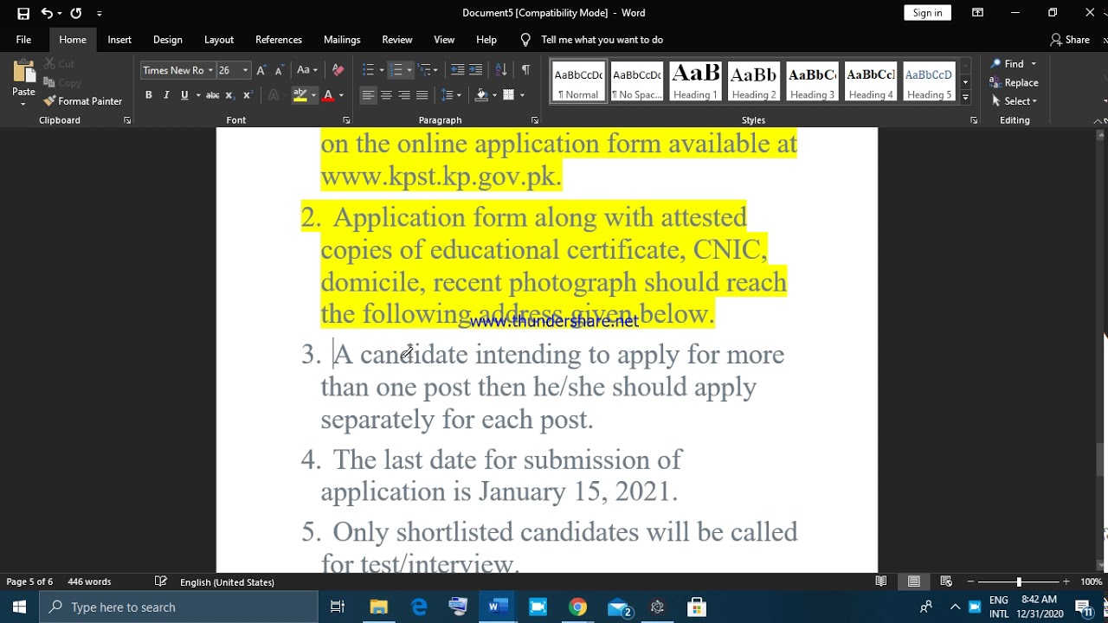Click the zoom in plus icon
Viewport: 1108px width, 623px height.
point(1066,581)
